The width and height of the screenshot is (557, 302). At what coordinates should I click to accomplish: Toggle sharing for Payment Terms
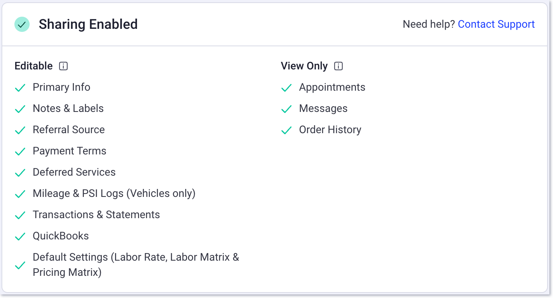tap(20, 151)
